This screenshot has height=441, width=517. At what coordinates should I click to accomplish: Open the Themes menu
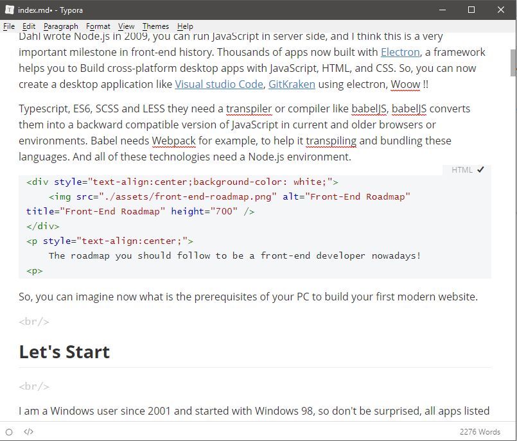point(155,26)
